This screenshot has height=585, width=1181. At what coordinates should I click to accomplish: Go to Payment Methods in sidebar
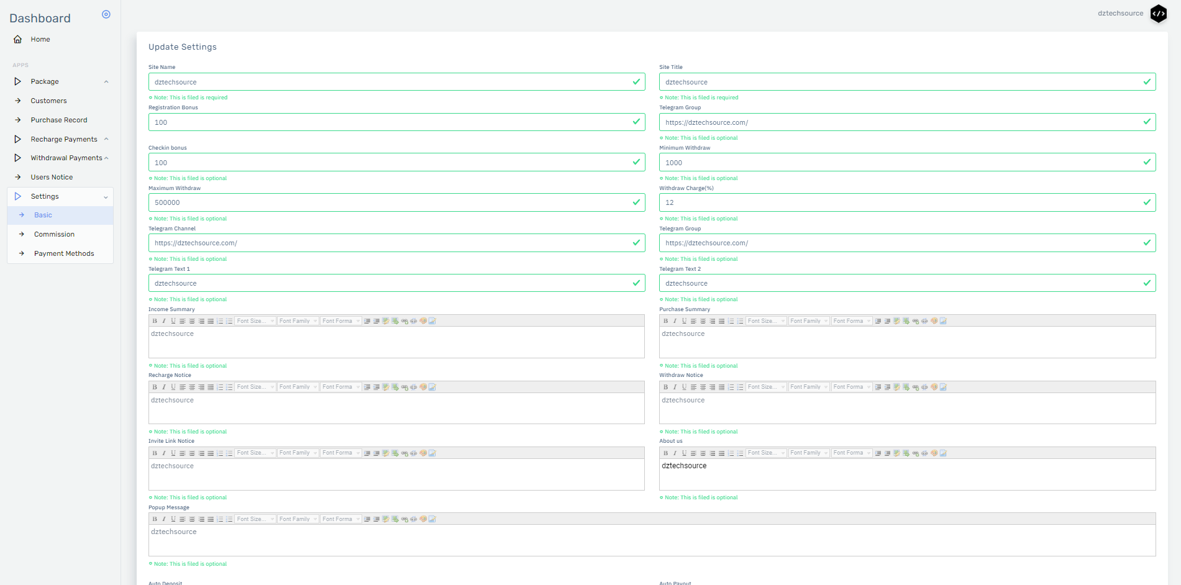(x=64, y=253)
